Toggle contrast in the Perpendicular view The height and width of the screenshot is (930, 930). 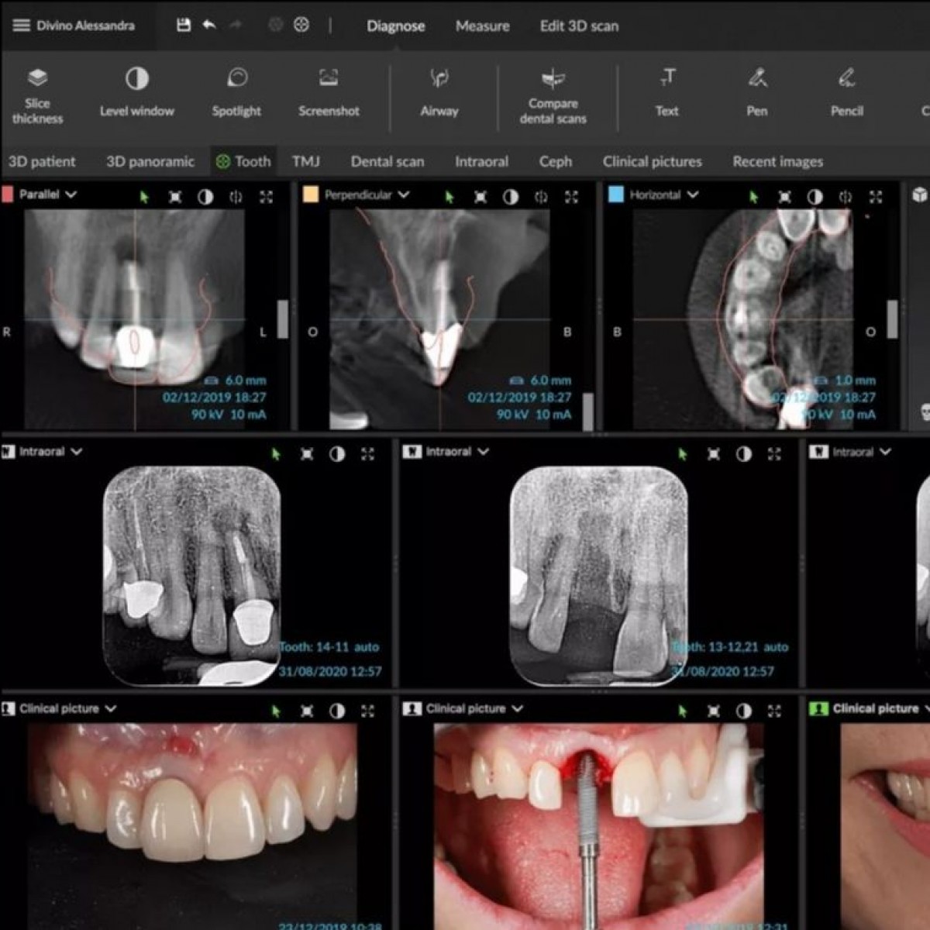point(511,197)
